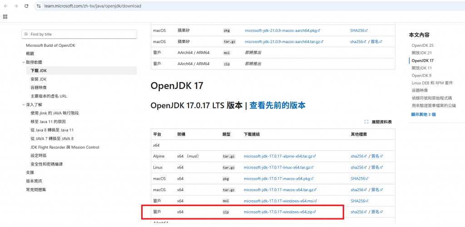Open 概觀 in the sidebar

(x=30, y=54)
